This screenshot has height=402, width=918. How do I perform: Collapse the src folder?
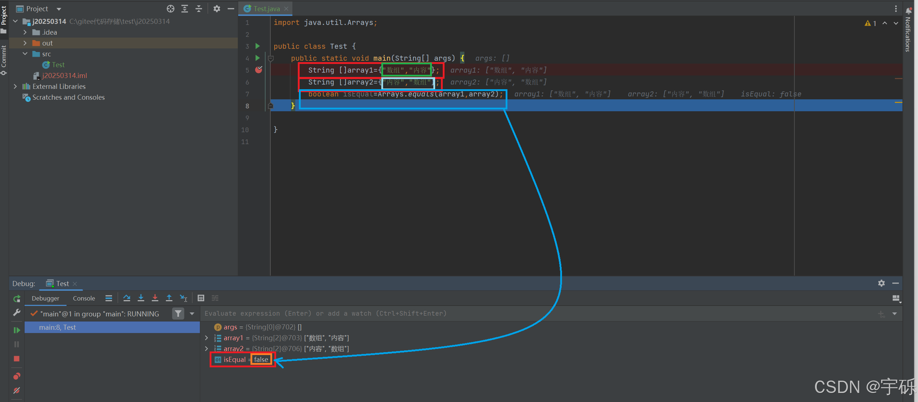25,54
